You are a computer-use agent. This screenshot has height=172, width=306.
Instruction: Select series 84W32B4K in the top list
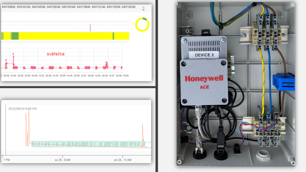pos(8,7)
